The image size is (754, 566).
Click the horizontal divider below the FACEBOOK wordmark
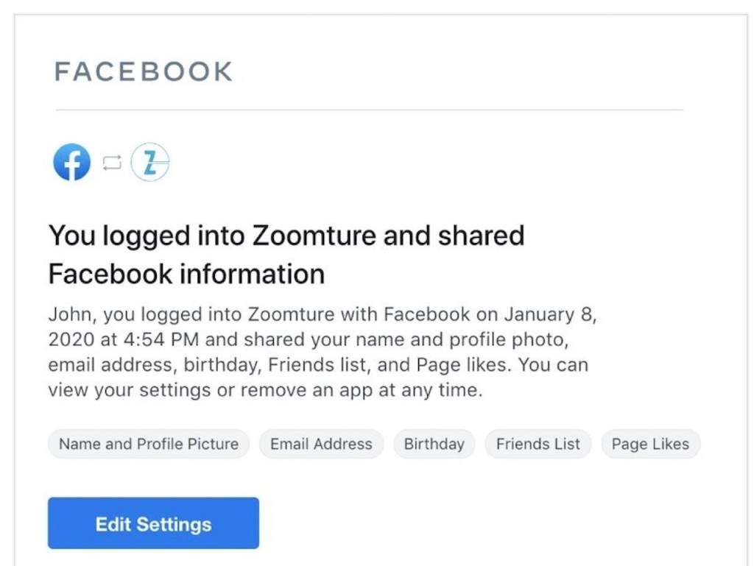[370, 110]
